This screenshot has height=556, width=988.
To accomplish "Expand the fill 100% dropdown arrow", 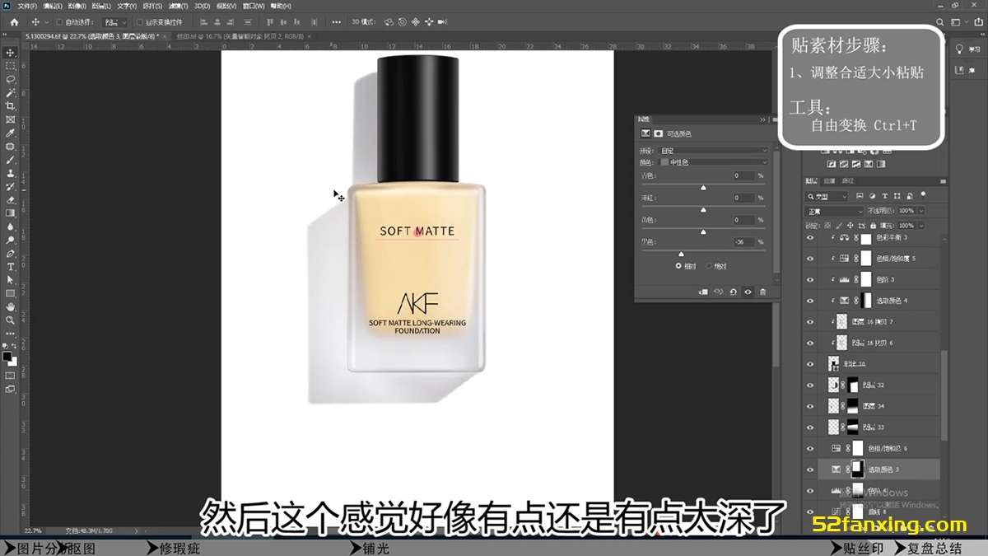I will pos(920,225).
